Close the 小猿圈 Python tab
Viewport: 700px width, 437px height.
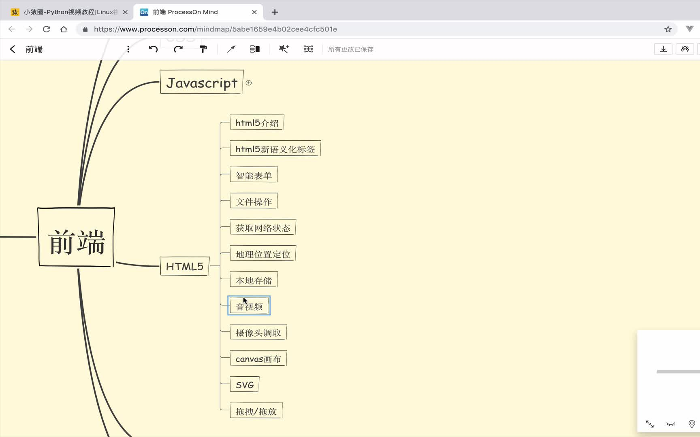tap(125, 12)
